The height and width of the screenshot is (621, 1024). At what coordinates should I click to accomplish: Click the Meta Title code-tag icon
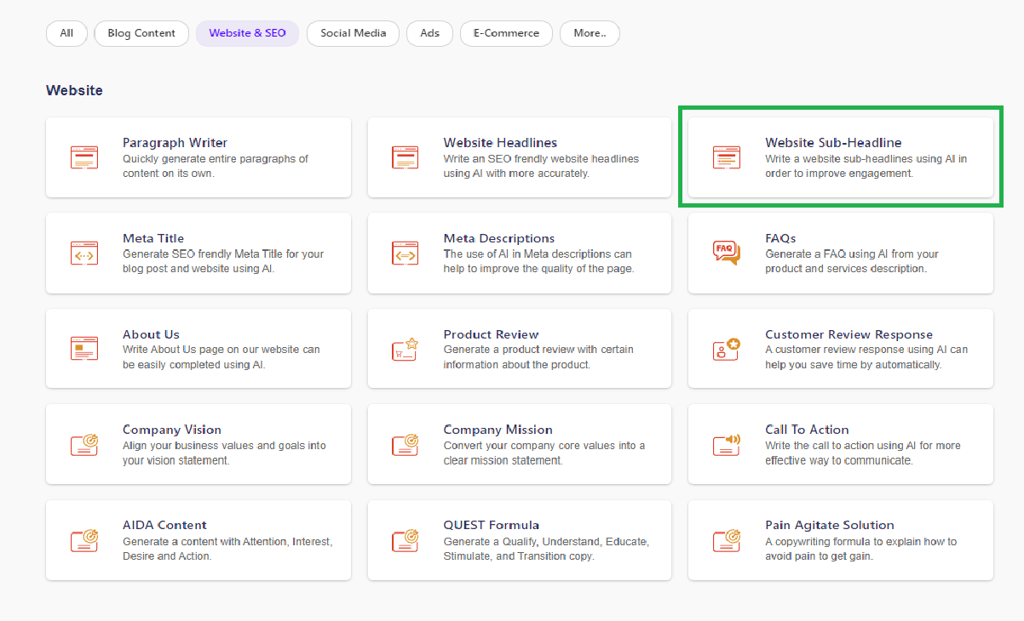click(84, 253)
